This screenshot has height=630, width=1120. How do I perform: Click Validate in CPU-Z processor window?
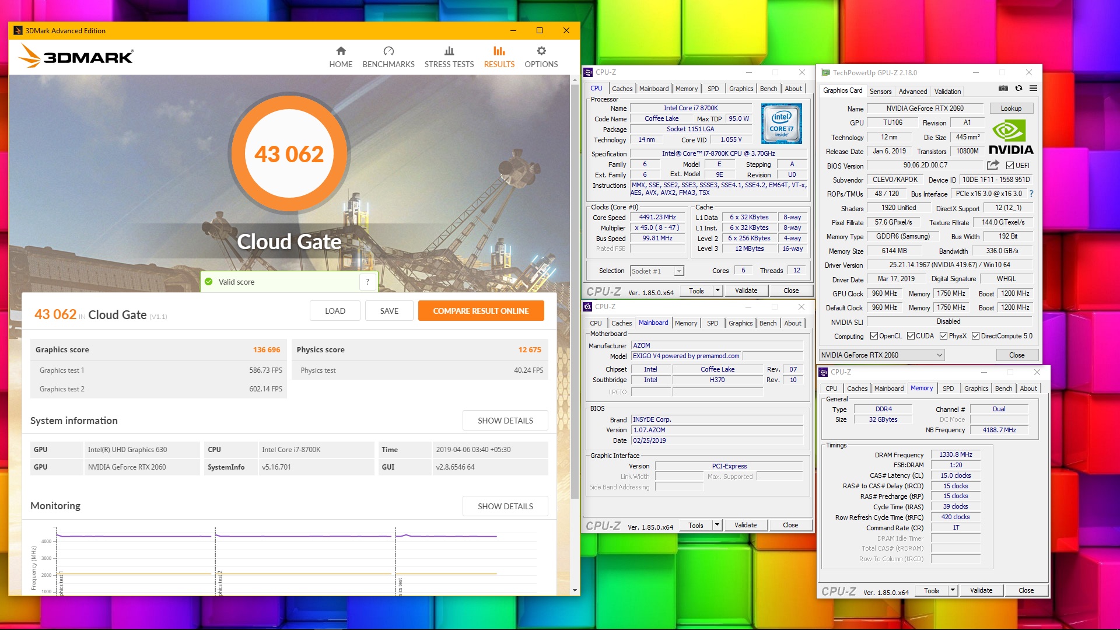pyautogui.click(x=746, y=290)
